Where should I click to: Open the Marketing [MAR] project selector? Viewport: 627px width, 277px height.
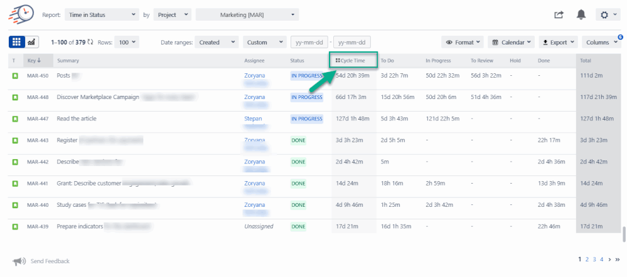click(x=247, y=15)
